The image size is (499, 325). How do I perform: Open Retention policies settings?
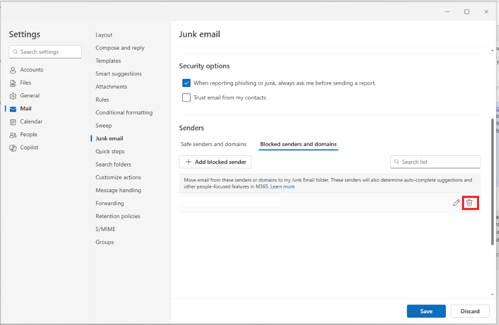pos(118,217)
